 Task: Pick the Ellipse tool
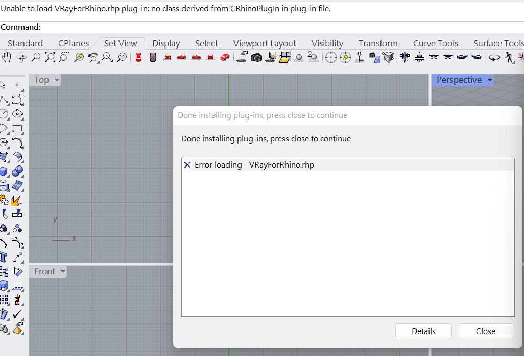point(17,114)
